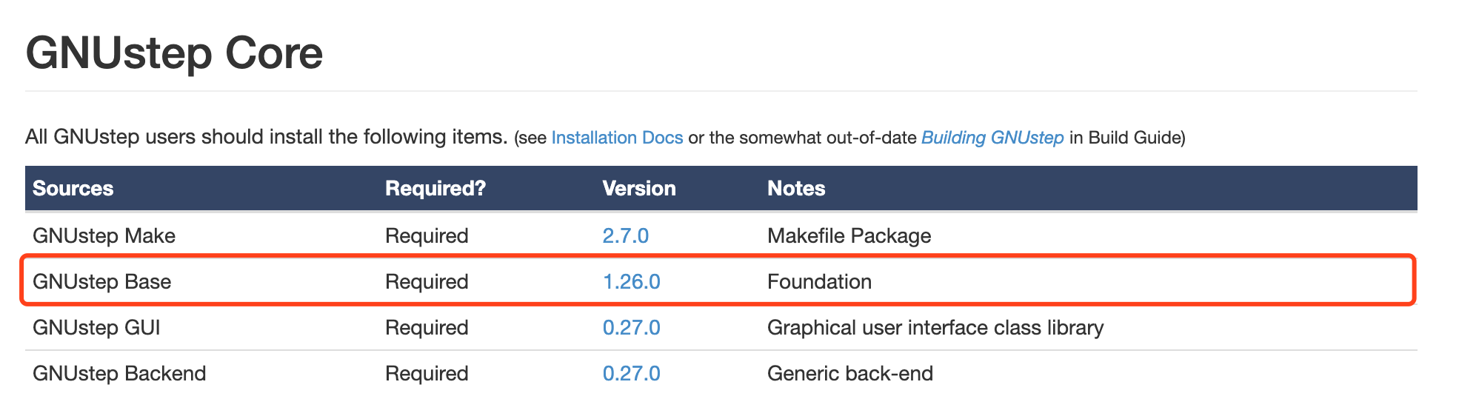This screenshot has width=1459, height=416.
Task: Select the GNUstep Make row name
Action: tap(104, 235)
